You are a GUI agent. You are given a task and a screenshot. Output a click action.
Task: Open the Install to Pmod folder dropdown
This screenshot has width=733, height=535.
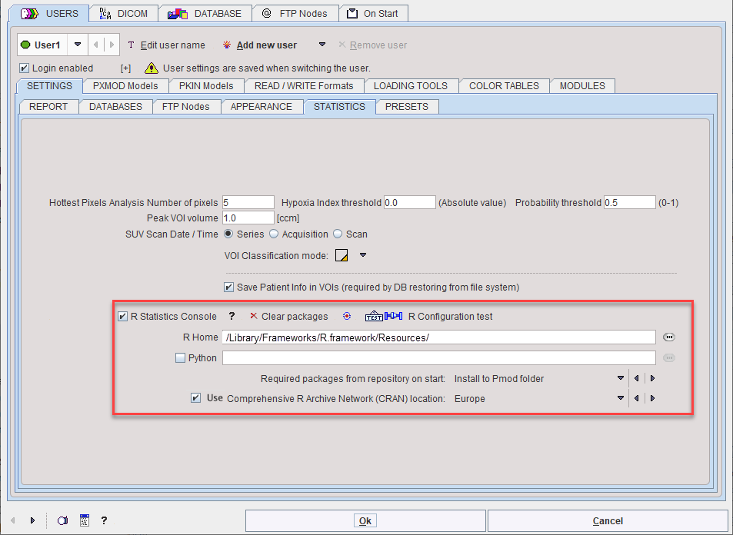[621, 378]
